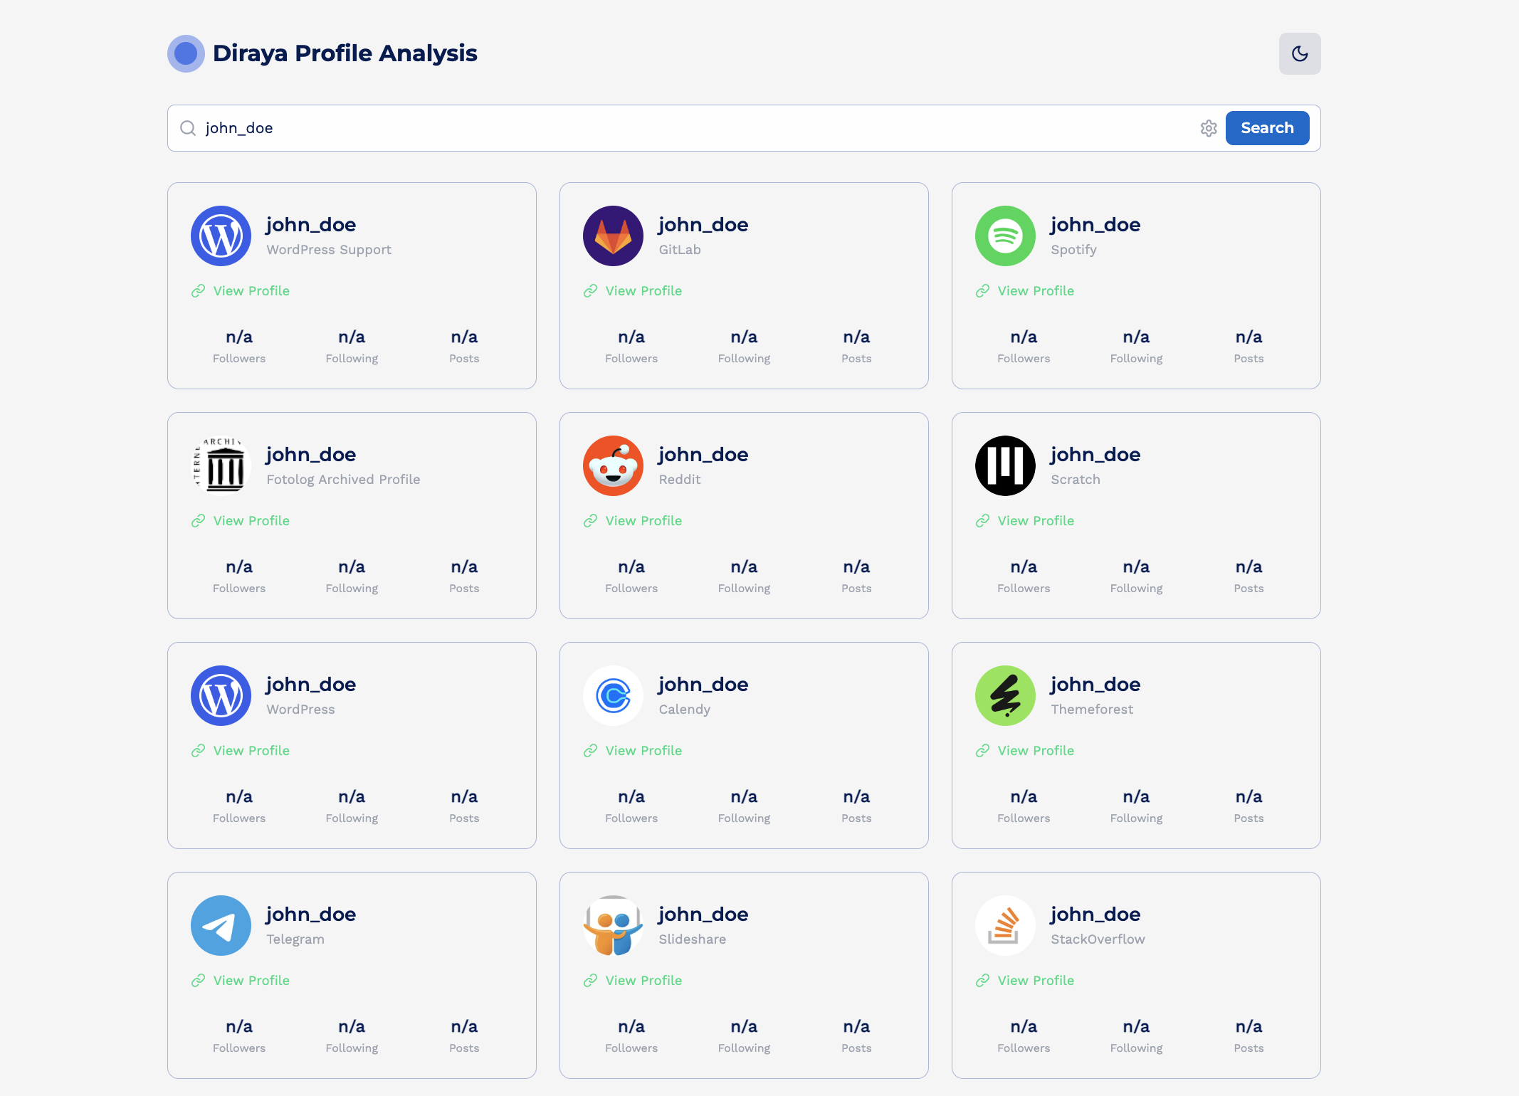This screenshot has width=1519, height=1096.
Task: Click the GitLab fox avatar icon
Action: point(613,236)
